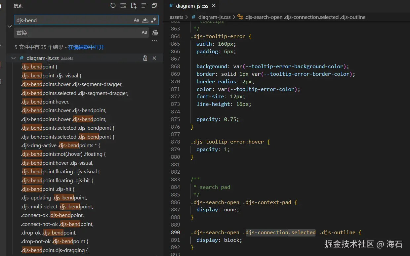Open a new search editor
Viewport: 410px width, 256px height.
tap(134, 6)
